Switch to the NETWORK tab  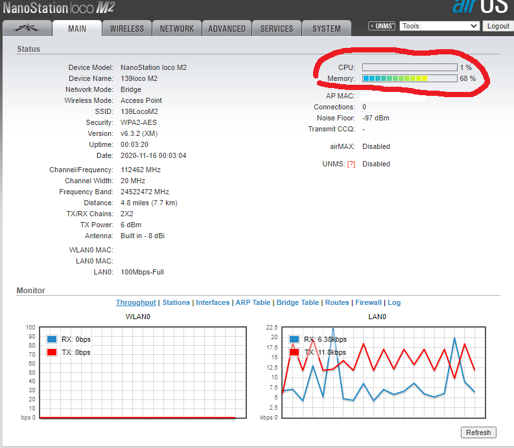(x=177, y=28)
